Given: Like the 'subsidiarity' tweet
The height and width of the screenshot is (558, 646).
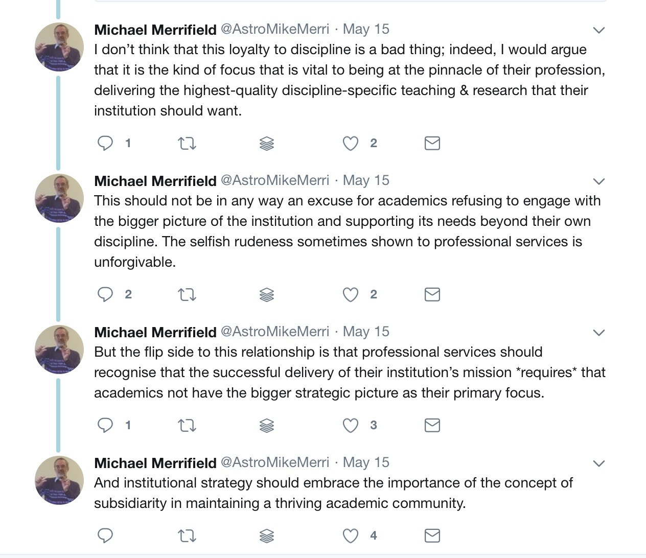Looking at the screenshot, I should (x=351, y=536).
